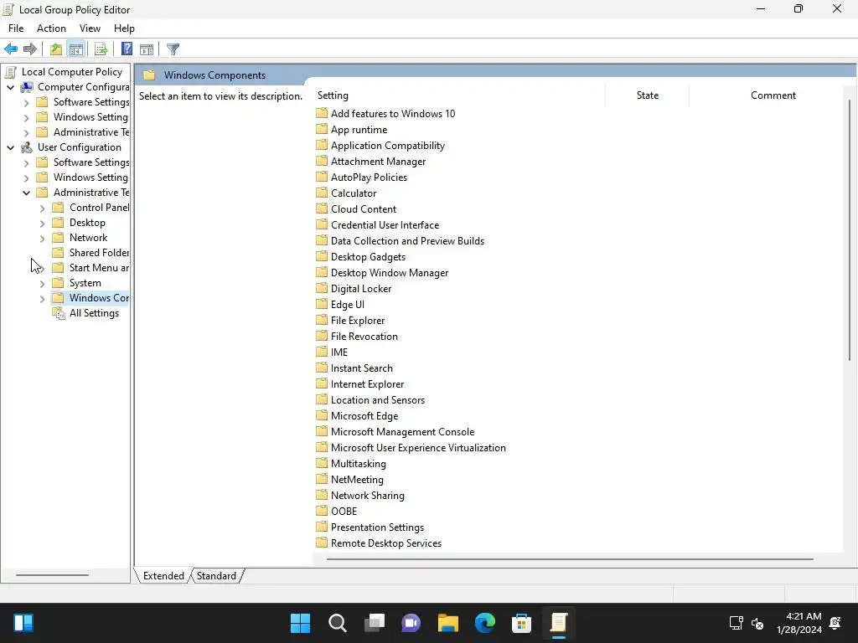Open Microsoft Store on taskbar
Screen dimensions: 858x643
[521, 623]
